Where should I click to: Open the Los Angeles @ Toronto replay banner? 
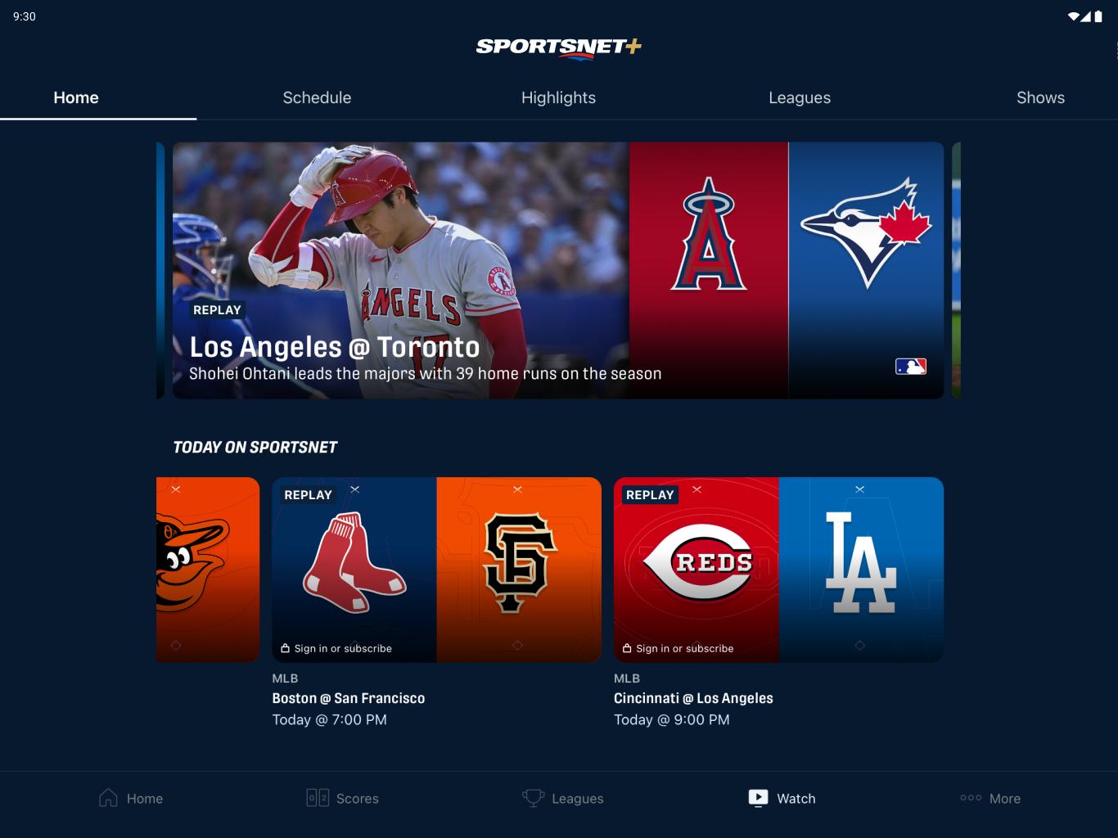pyautogui.click(x=558, y=271)
